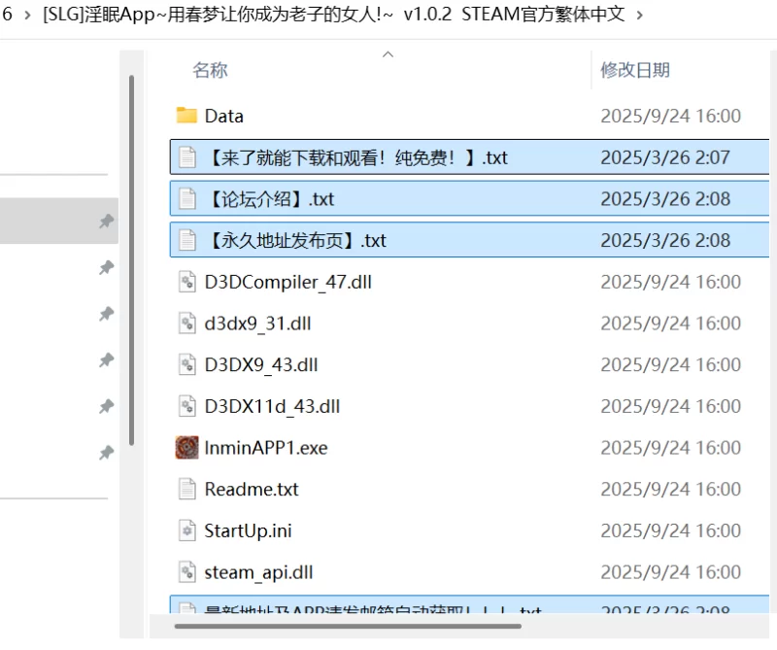Click sort arrow above the 名称 column
The image size is (777, 650).
point(388,54)
